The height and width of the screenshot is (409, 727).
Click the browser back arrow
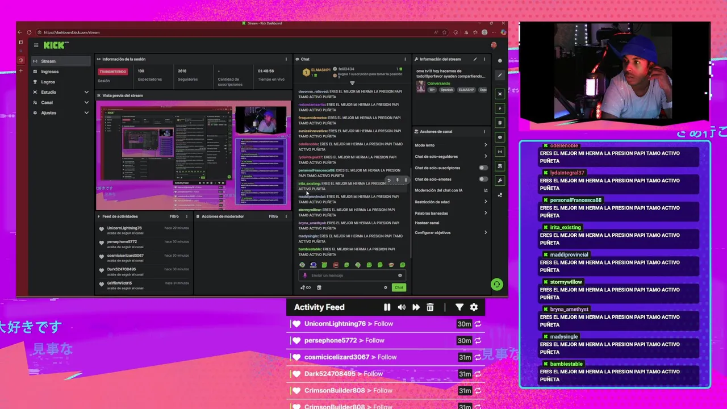pyautogui.click(x=20, y=32)
